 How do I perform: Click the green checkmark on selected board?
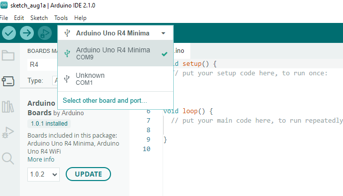pos(164,54)
